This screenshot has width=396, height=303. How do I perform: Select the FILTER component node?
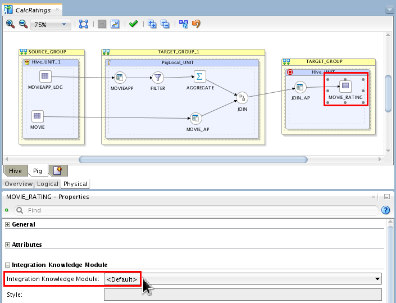(158, 78)
